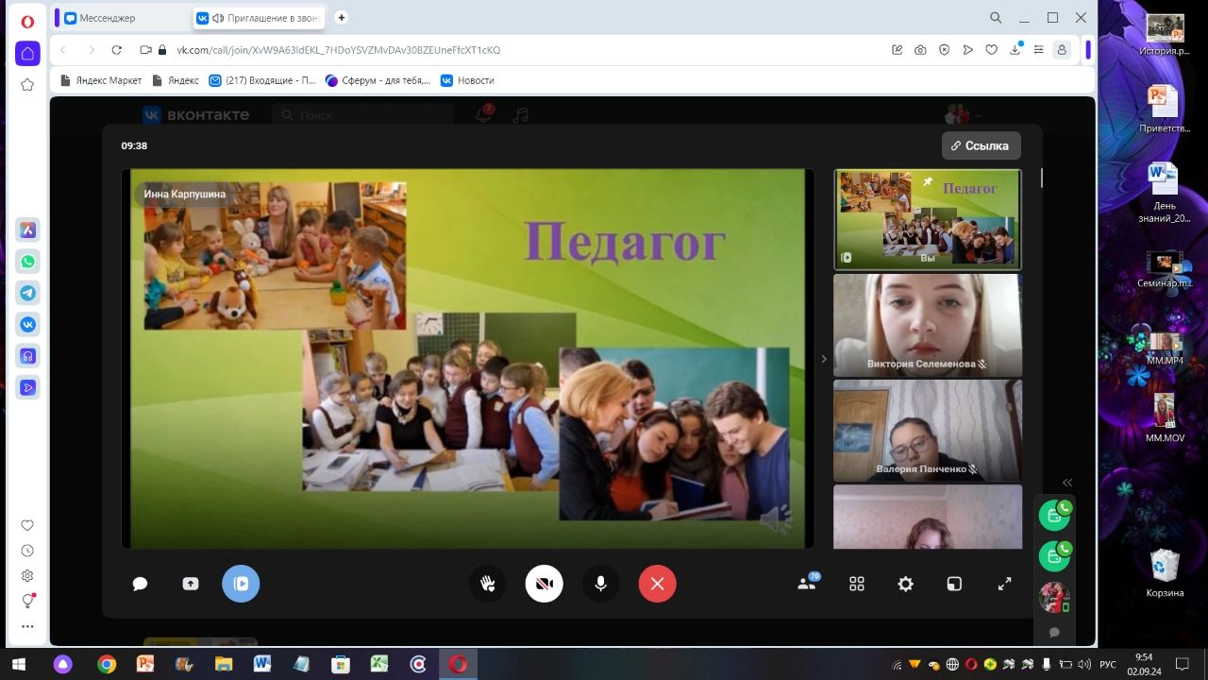Open the Windows notification center
Image resolution: width=1208 pixels, height=680 pixels.
pos(1182,664)
